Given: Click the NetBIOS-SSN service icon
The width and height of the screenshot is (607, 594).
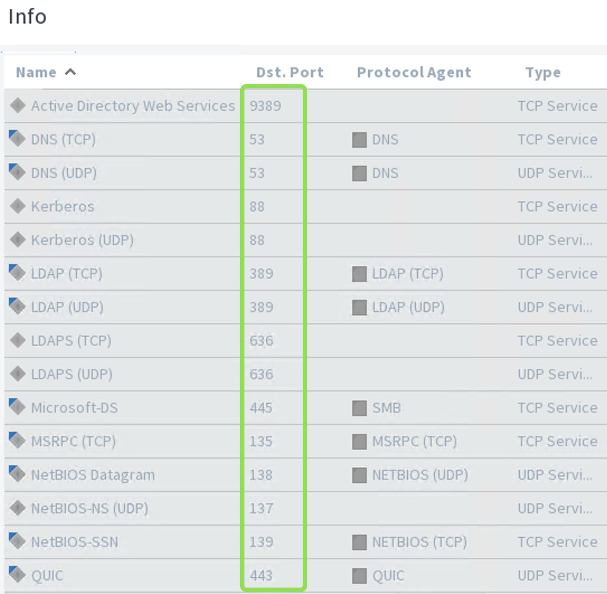Looking at the screenshot, I should pyautogui.click(x=18, y=541).
